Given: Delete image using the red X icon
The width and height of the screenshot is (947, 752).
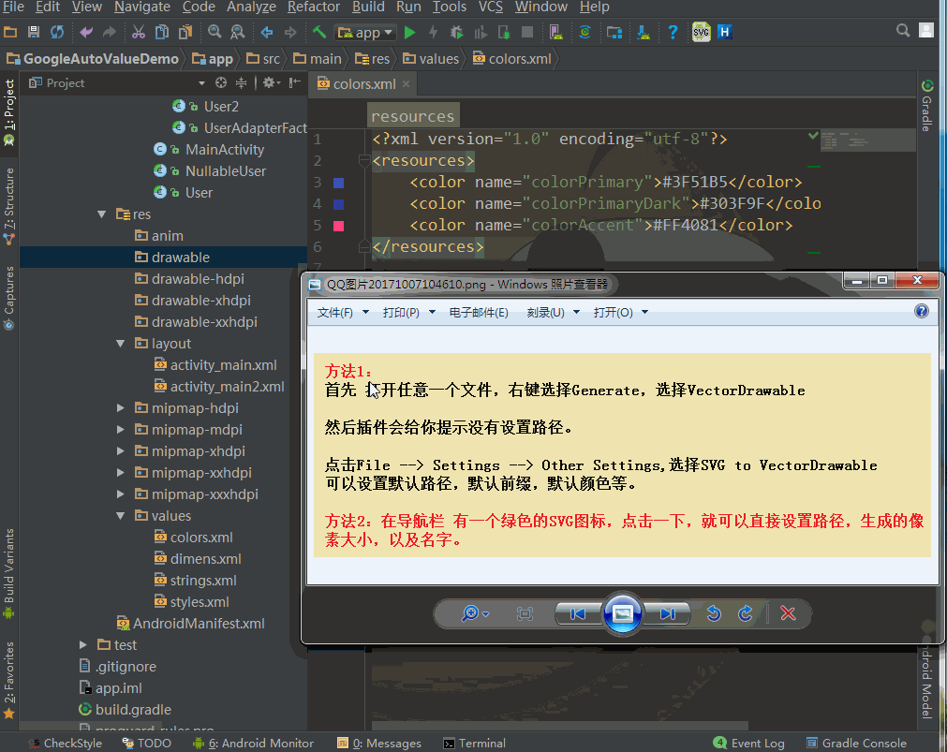Looking at the screenshot, I should point(788,613).
